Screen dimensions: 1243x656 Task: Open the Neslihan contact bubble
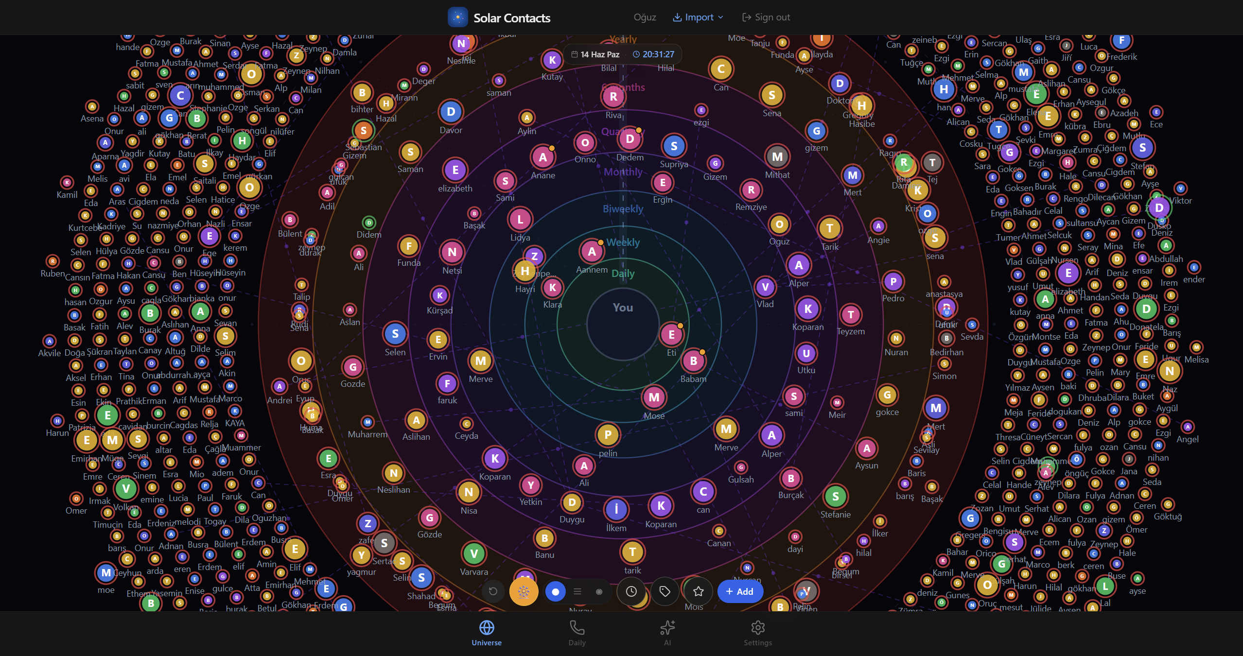tap(394, 473)
